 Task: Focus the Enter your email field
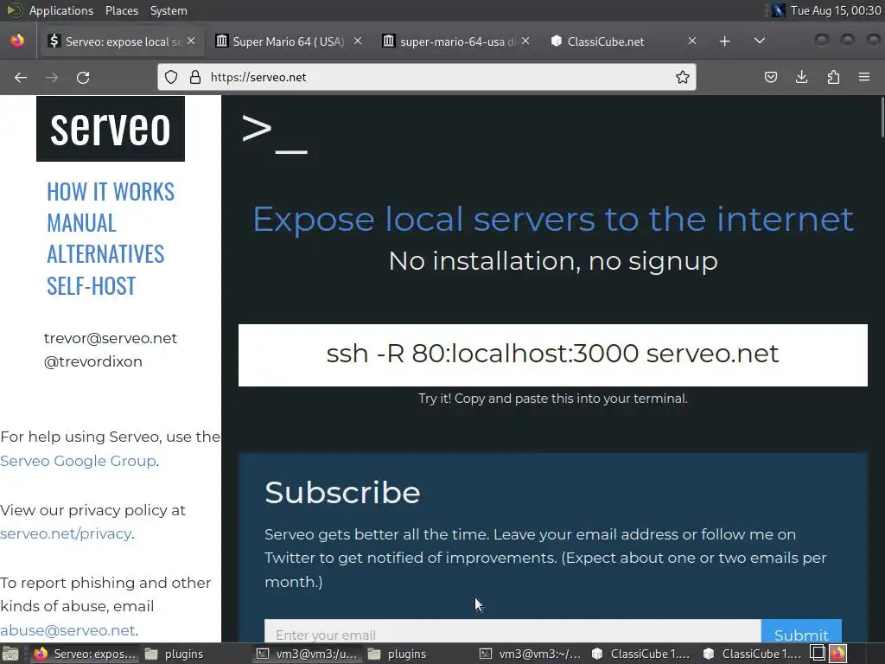513,632
